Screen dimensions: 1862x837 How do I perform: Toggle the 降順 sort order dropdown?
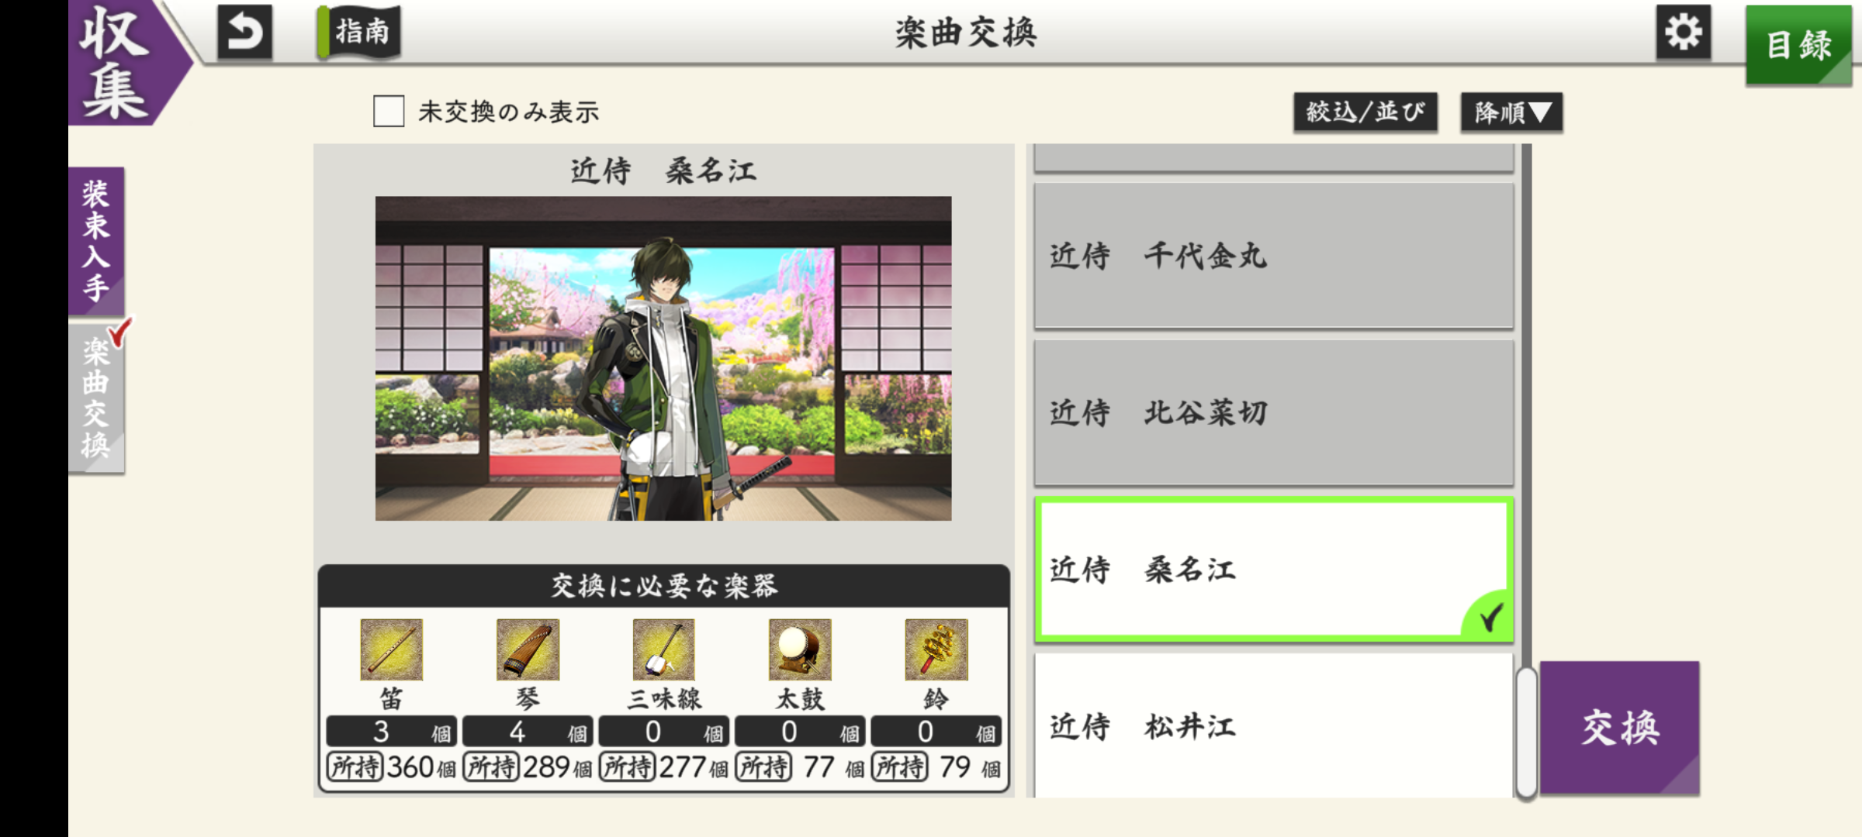pos(1511,113)
